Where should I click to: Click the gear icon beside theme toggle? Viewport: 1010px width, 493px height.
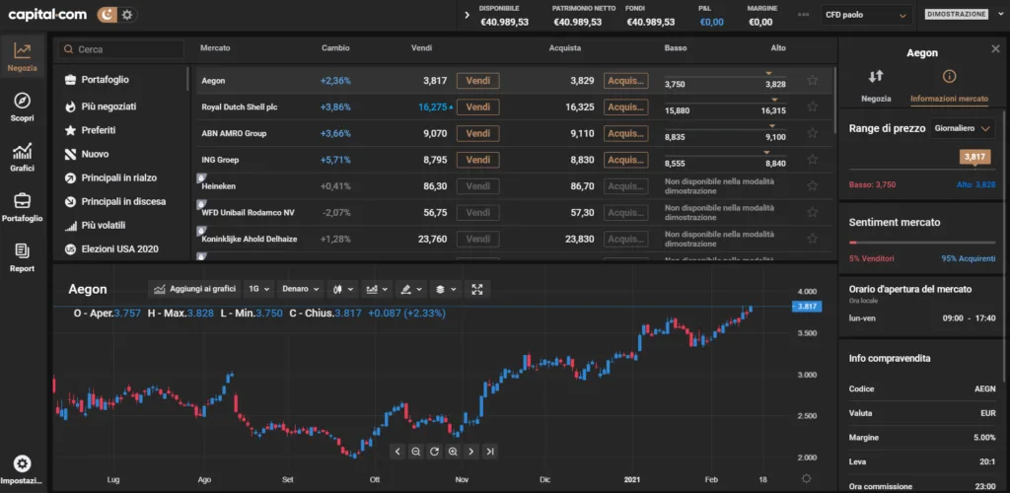[x=127, y=14]
